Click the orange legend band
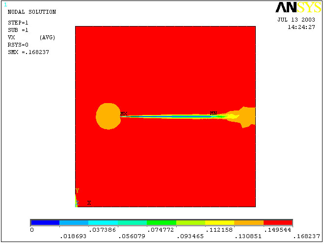The width and height of the screenshot is (324, 244). [249, 222]
